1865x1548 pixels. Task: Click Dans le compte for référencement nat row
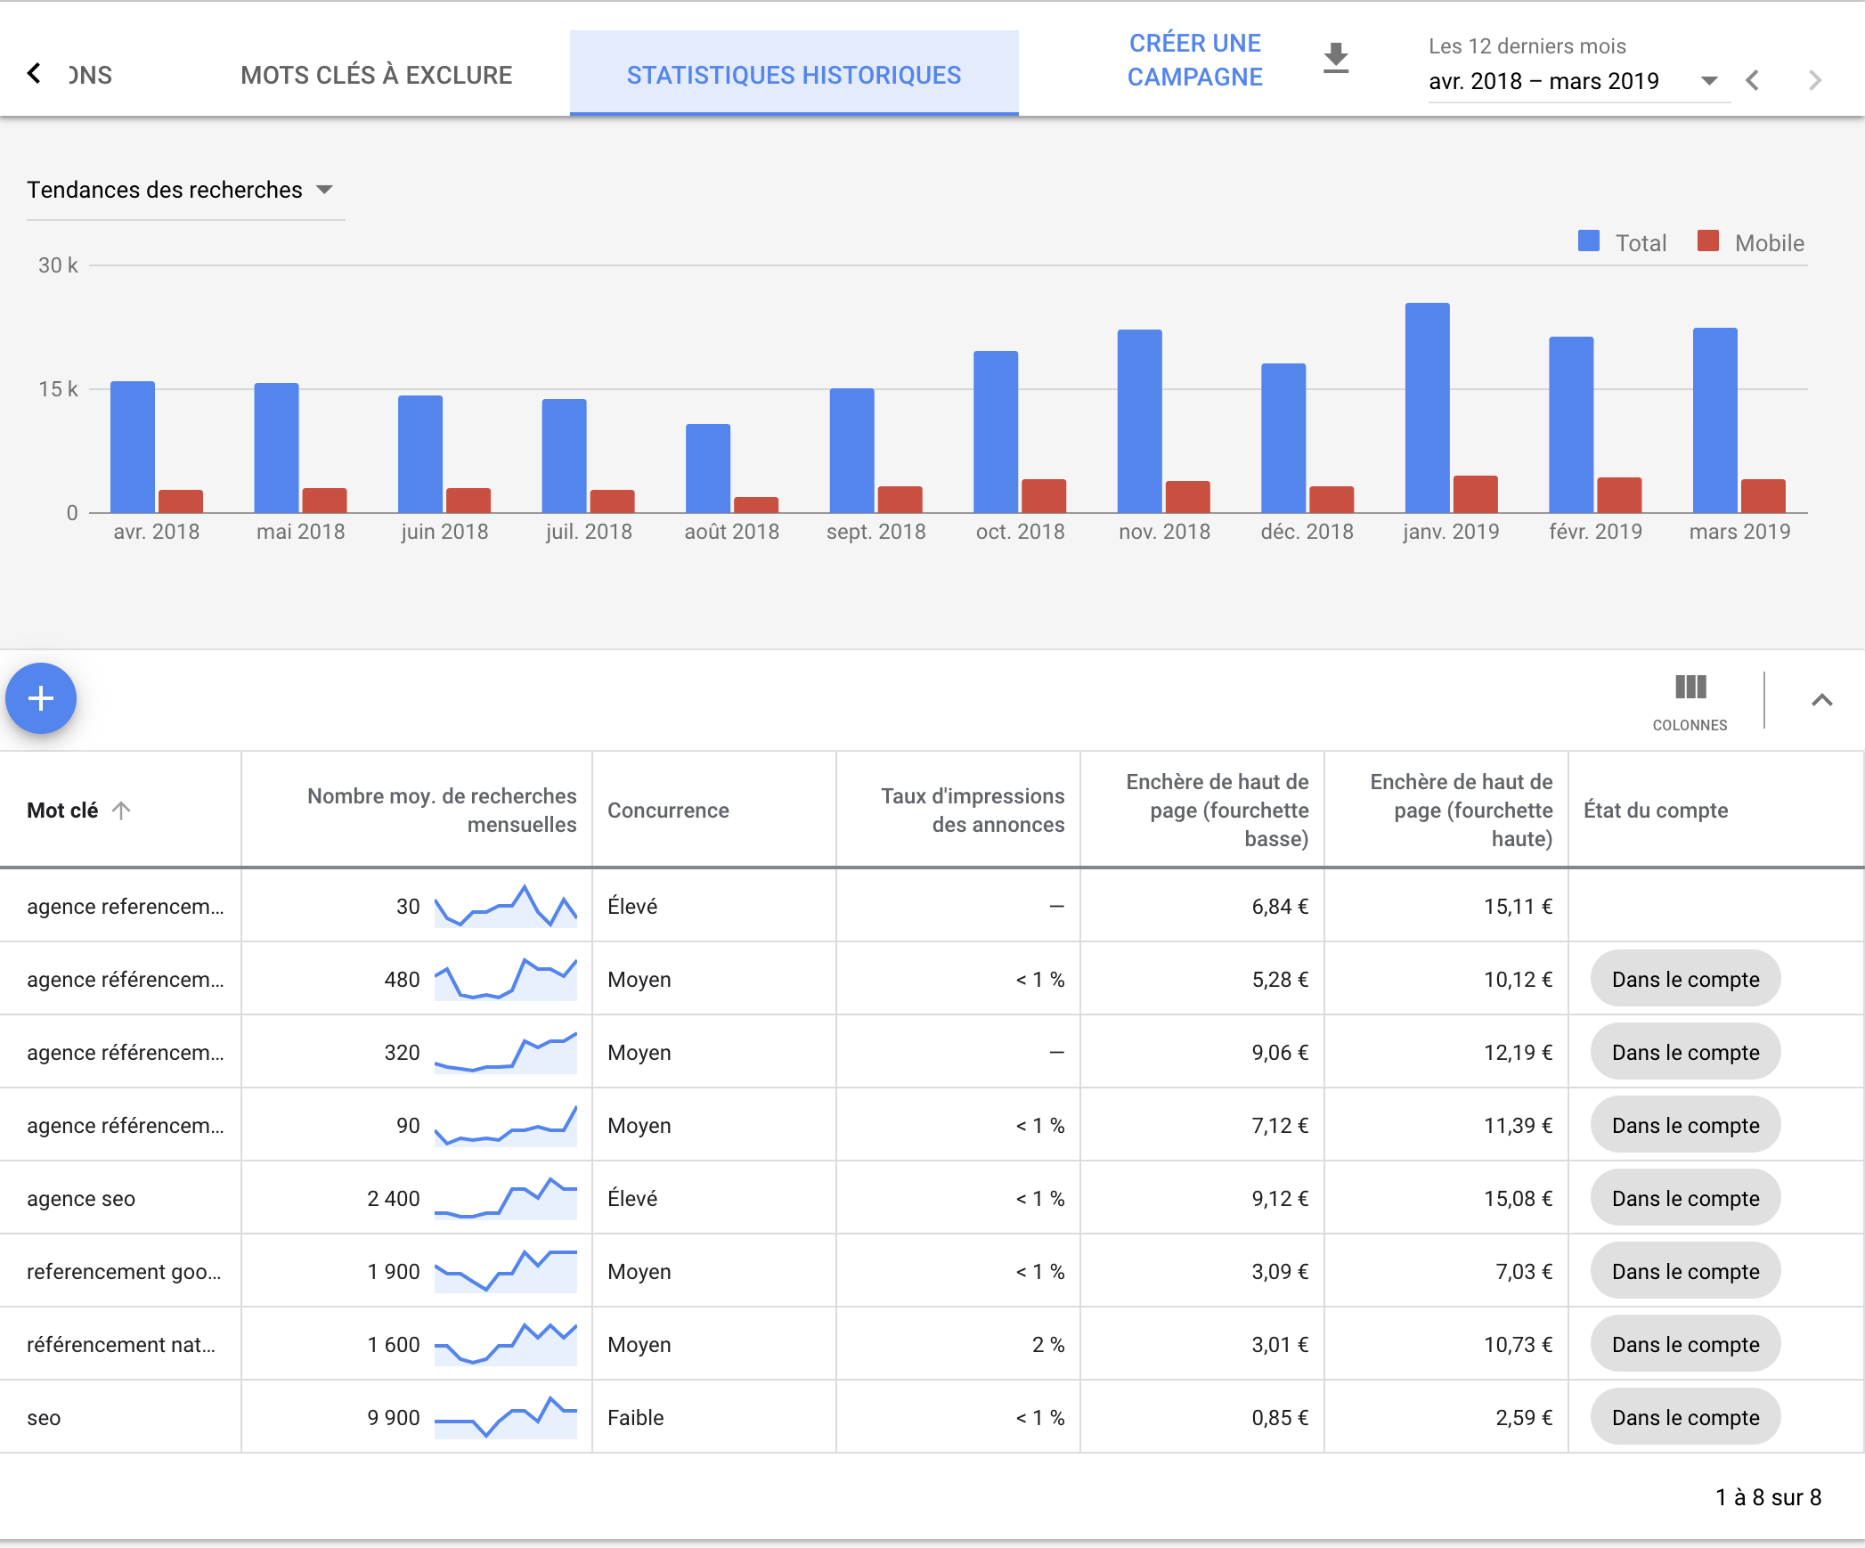[1685, 1345]
